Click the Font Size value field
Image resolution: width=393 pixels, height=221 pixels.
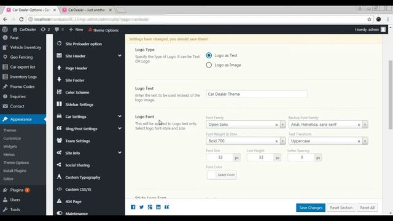(220, 157)
